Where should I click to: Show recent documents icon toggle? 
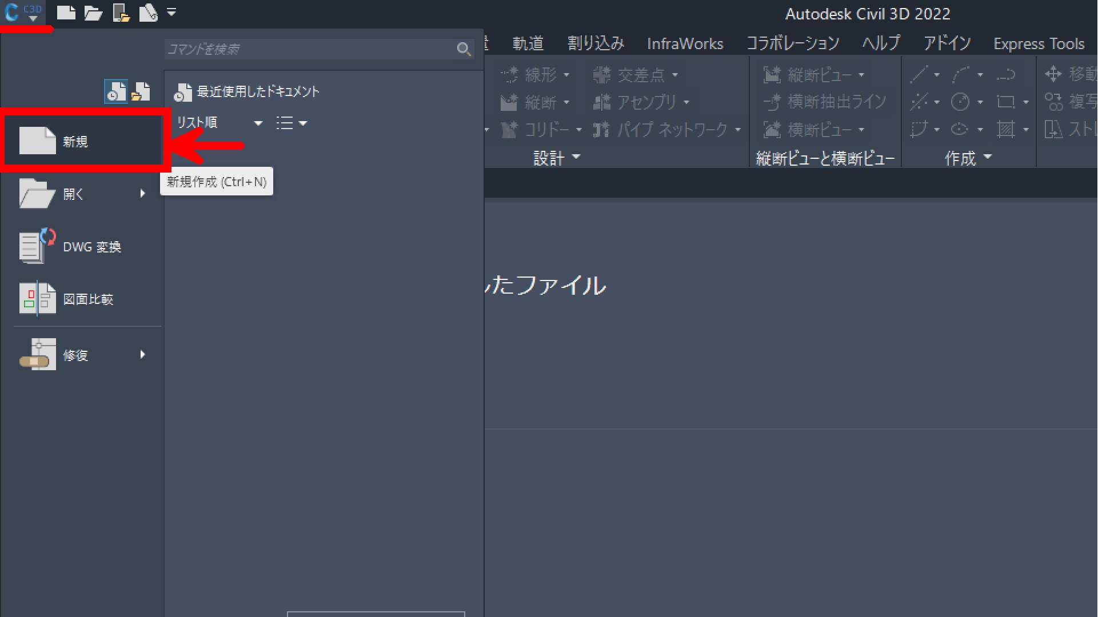[x=116, y=91]
